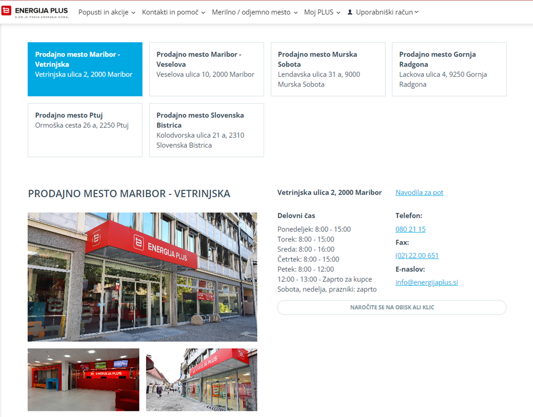Open the main storefront photo
Screen dimensions: 533x417
(x=142, y=277)
